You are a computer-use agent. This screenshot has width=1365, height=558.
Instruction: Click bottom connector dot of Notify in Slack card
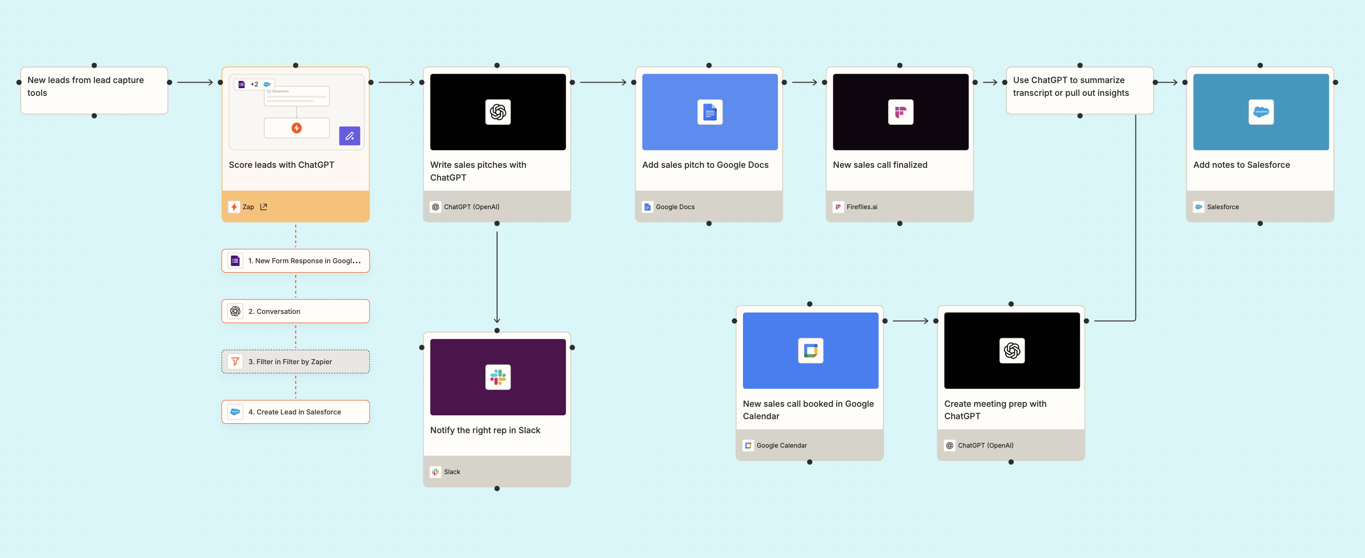click(x=497, y=489)
